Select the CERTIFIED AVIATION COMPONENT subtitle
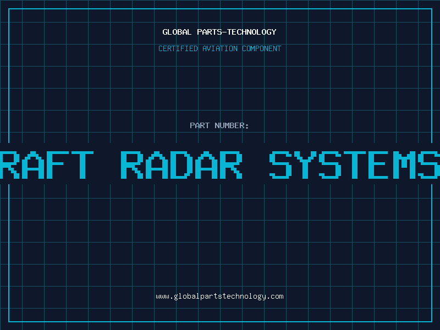 (219, 48)
